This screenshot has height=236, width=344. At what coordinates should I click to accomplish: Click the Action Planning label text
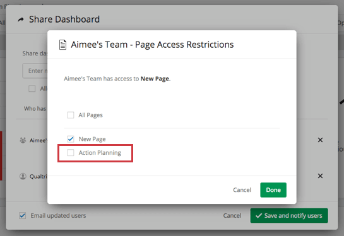pos(100,153)
